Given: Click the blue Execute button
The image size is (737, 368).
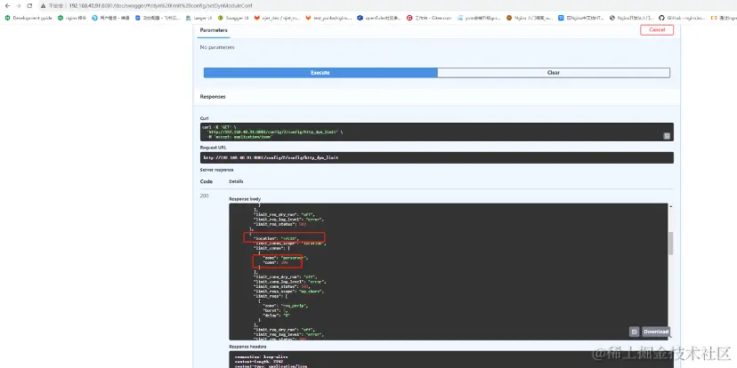Looking at the screenshot, I should 320,73.
